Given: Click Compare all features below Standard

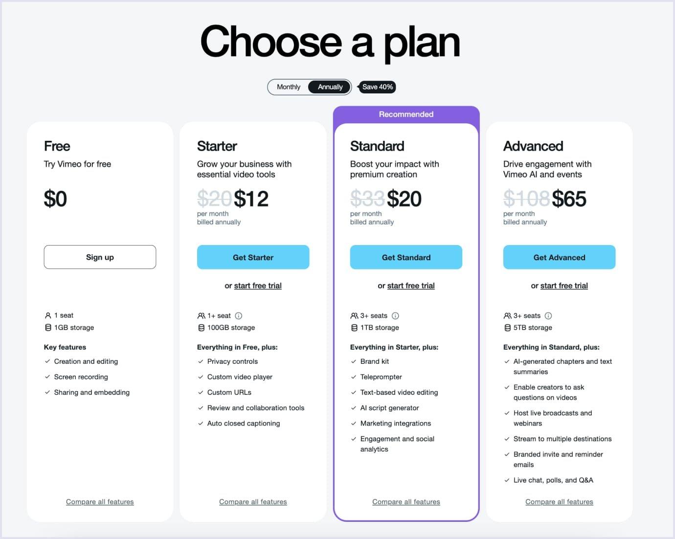Looking at the screenshot, I should pos(406,501).
